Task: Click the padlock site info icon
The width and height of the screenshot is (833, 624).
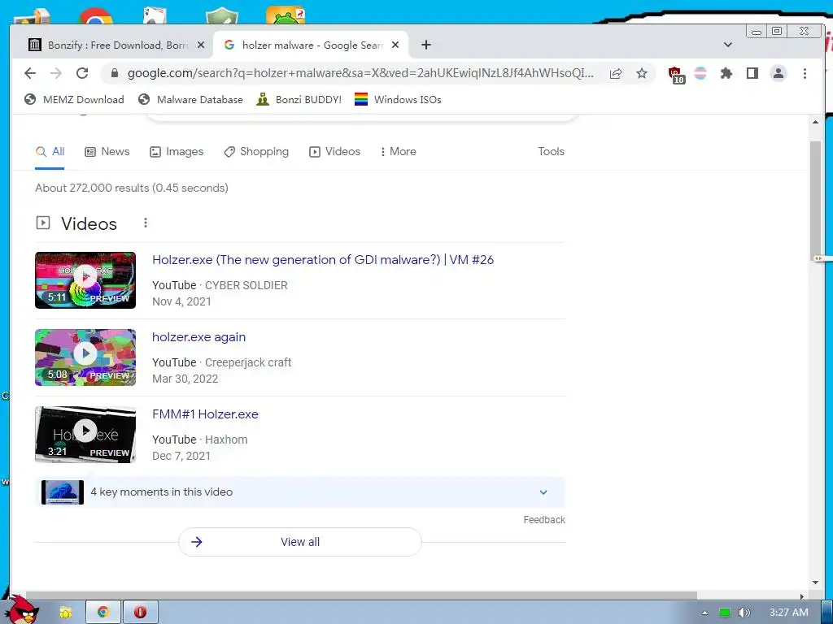Action: pos(114,73)
